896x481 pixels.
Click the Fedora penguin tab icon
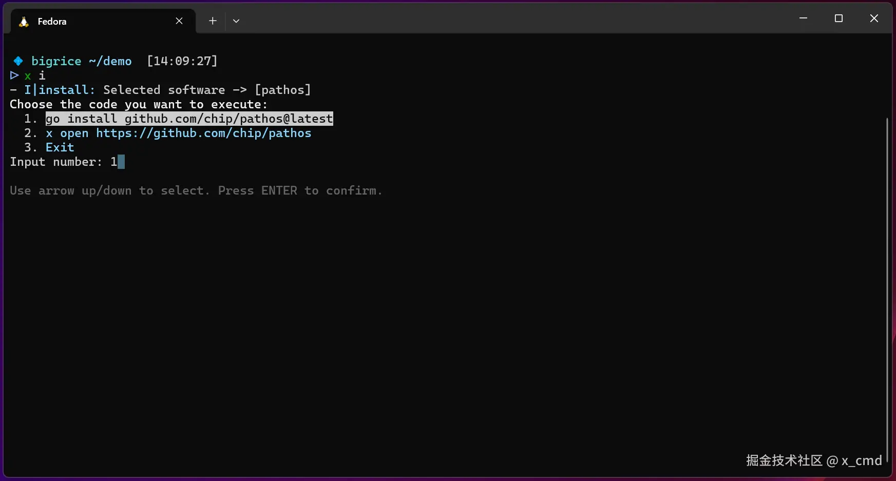pyautogui.click(x=24, y=22)
